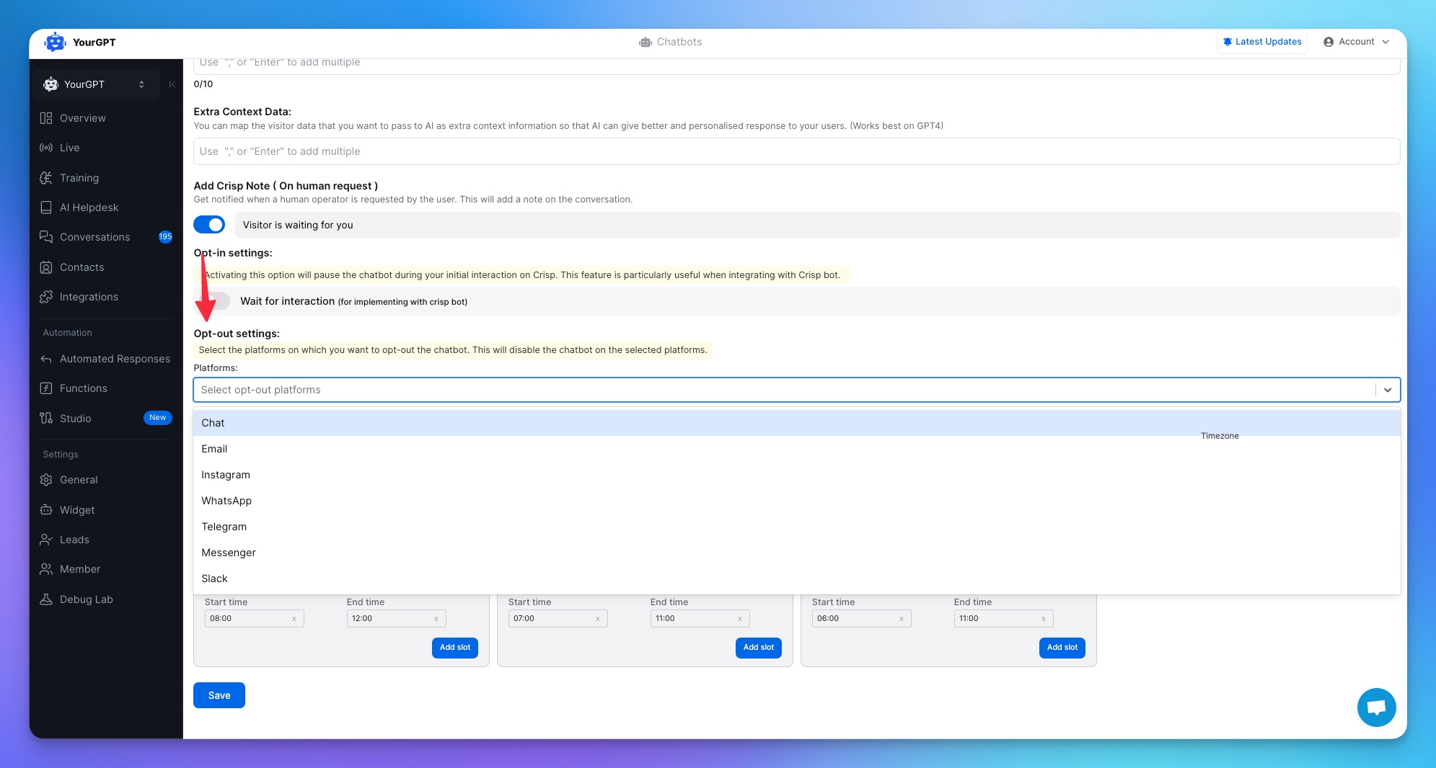Select Email from platform list

pos(797,449)
